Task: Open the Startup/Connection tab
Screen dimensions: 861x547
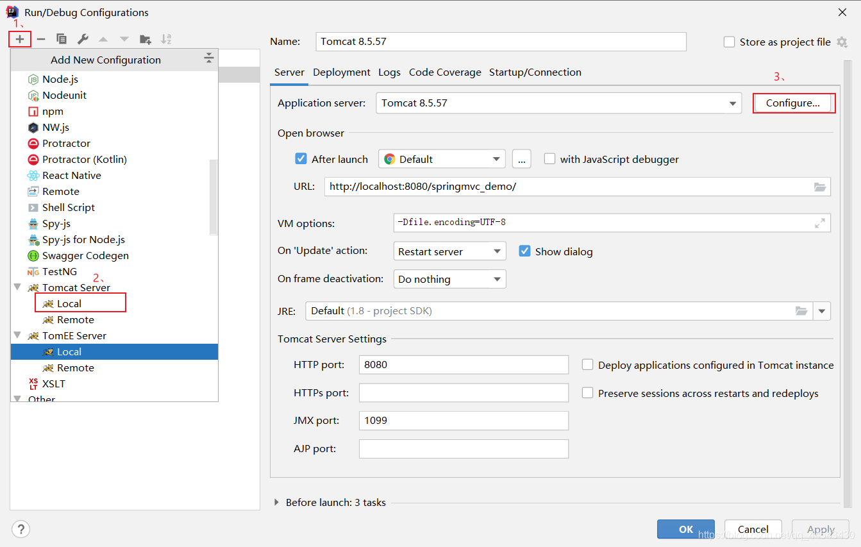Action: click(535, 72)
